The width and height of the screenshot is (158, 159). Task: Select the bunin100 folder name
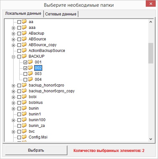(37, 120)
